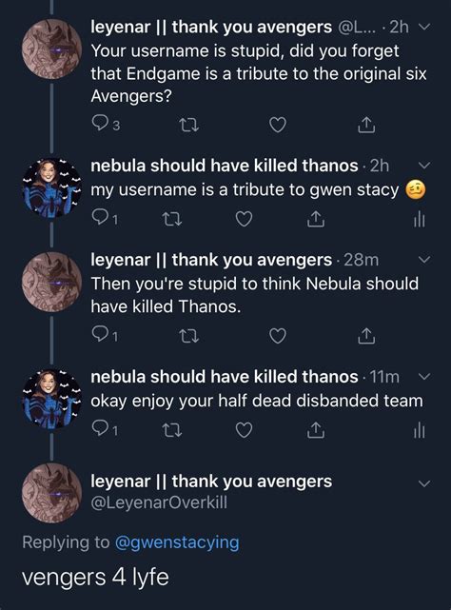Share the 'half dead disbanded team' tweet

316,430
